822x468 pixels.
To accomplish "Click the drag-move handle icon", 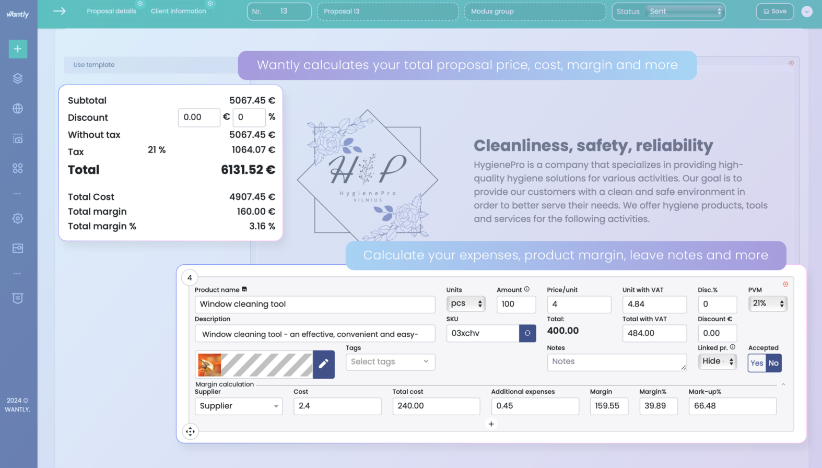I will [x=190, y=431].
